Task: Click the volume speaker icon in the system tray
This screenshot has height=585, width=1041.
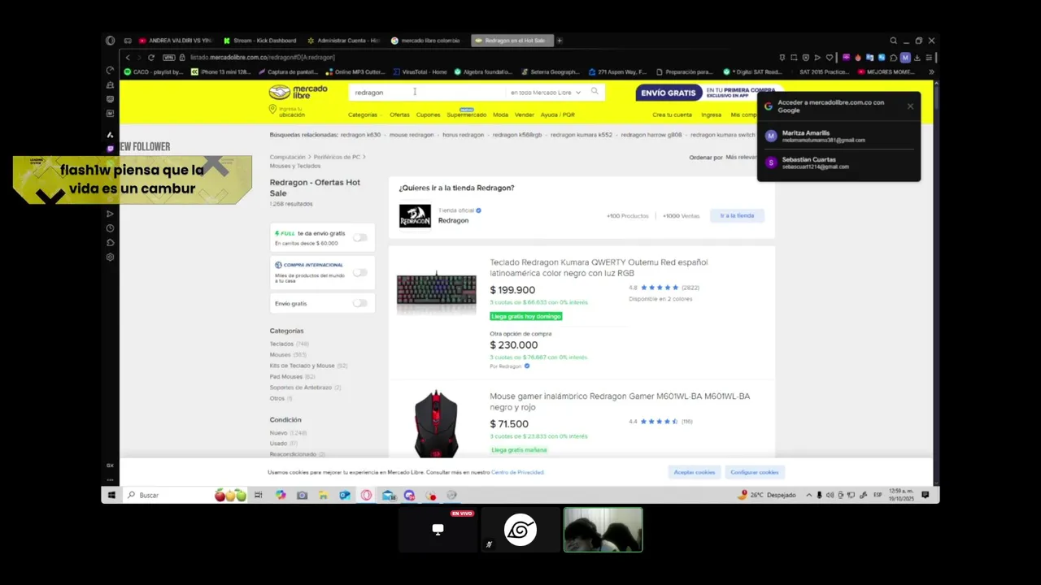Action: click(830, 495)
